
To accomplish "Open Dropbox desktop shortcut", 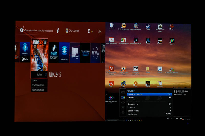I will tap(160, 70).
